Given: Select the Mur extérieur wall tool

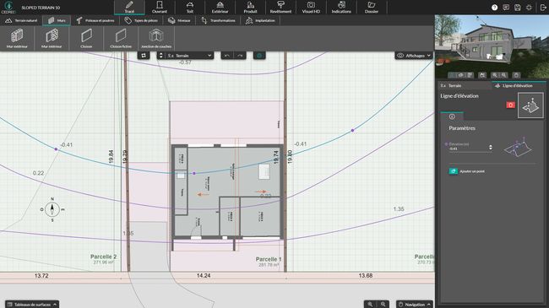Looking at the screenshot, I should pyautogui.click(x=17, y=39).
